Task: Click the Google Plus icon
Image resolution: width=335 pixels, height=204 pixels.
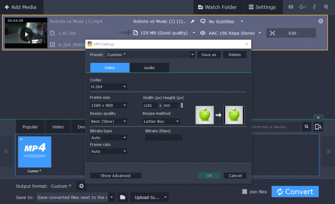Action: click(x=303, y=7)
